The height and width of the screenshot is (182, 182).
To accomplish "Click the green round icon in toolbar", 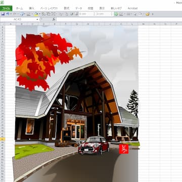I will (x=116, y=14).
